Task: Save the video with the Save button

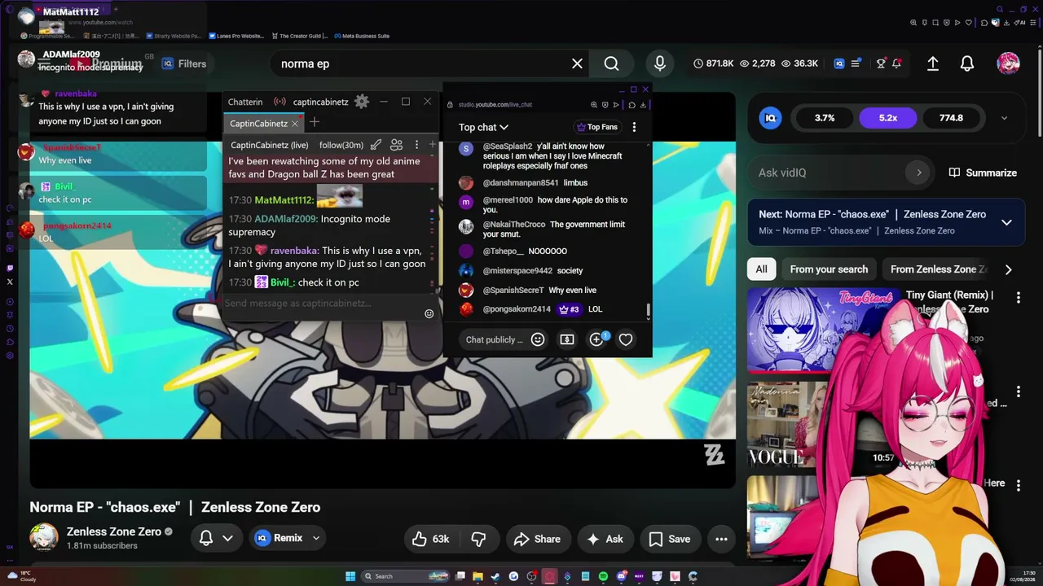Action: tap(670, 539)
